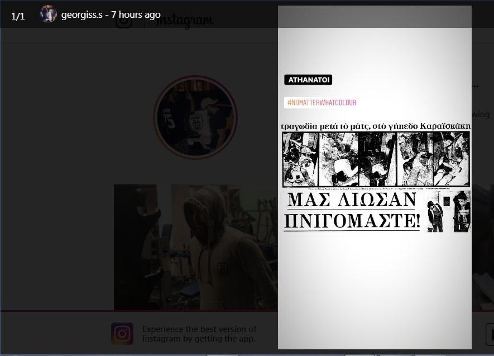Click the colorful Instagram app icon in banner
The height and width of the screenshot is (356, 494).
coord(122,334)
